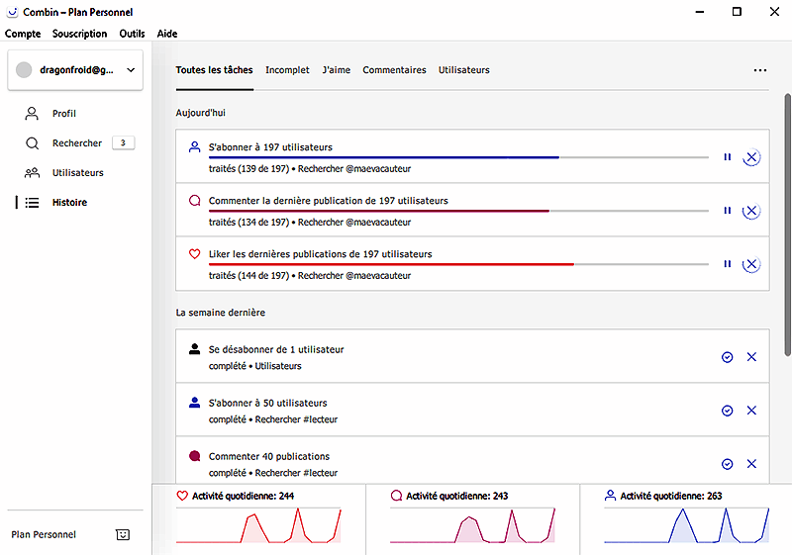Image resolution: width=792 pixels, height=555 pixels.
Task: Click the blue person icon of 50 utilisateurs task
Action: 194,402
